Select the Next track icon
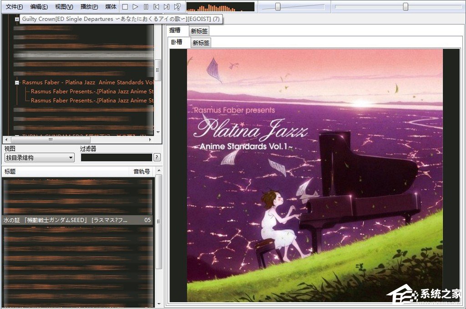The height and width of the screenshot is (309, 466). (x=167, y=6)
